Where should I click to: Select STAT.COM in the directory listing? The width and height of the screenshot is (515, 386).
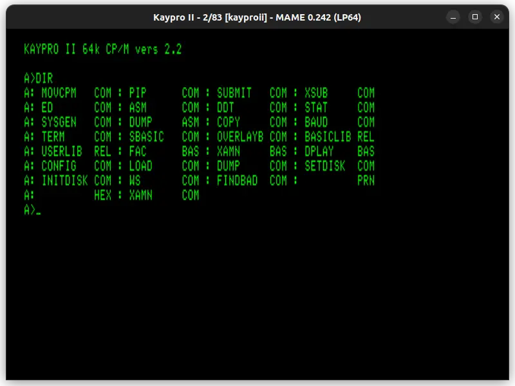coord(315,107)
